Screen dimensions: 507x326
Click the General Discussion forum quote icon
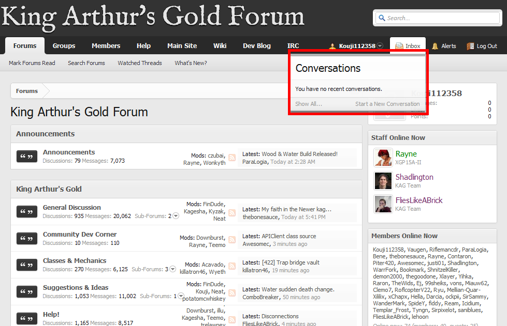click(26, 212)
